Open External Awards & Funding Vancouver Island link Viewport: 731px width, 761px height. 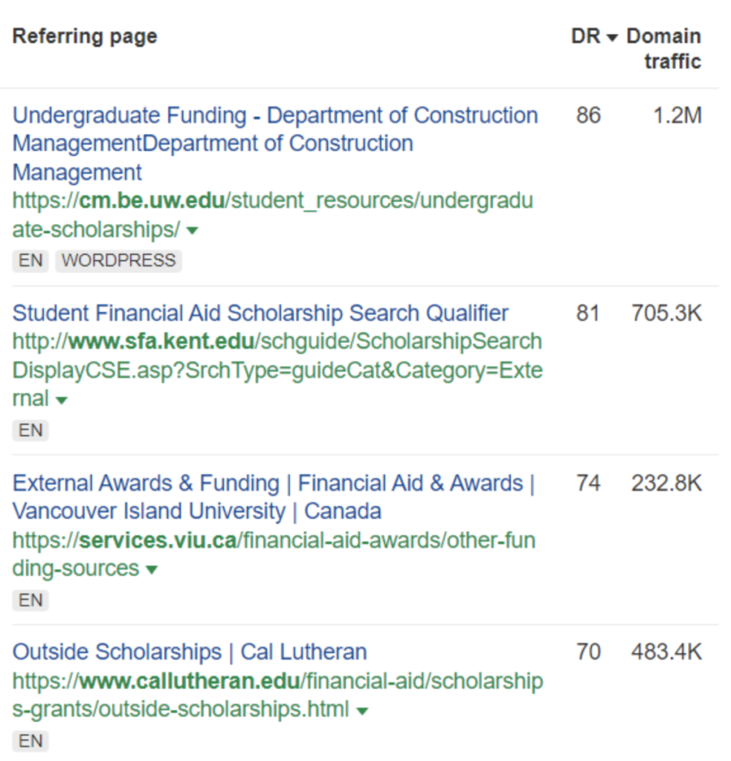click(x=274, y=497)
